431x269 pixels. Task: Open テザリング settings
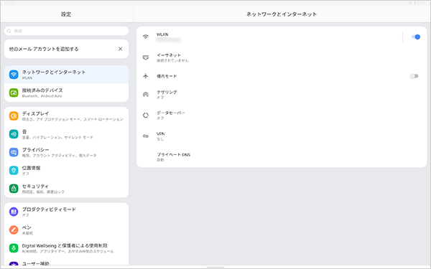coord(282,95)
